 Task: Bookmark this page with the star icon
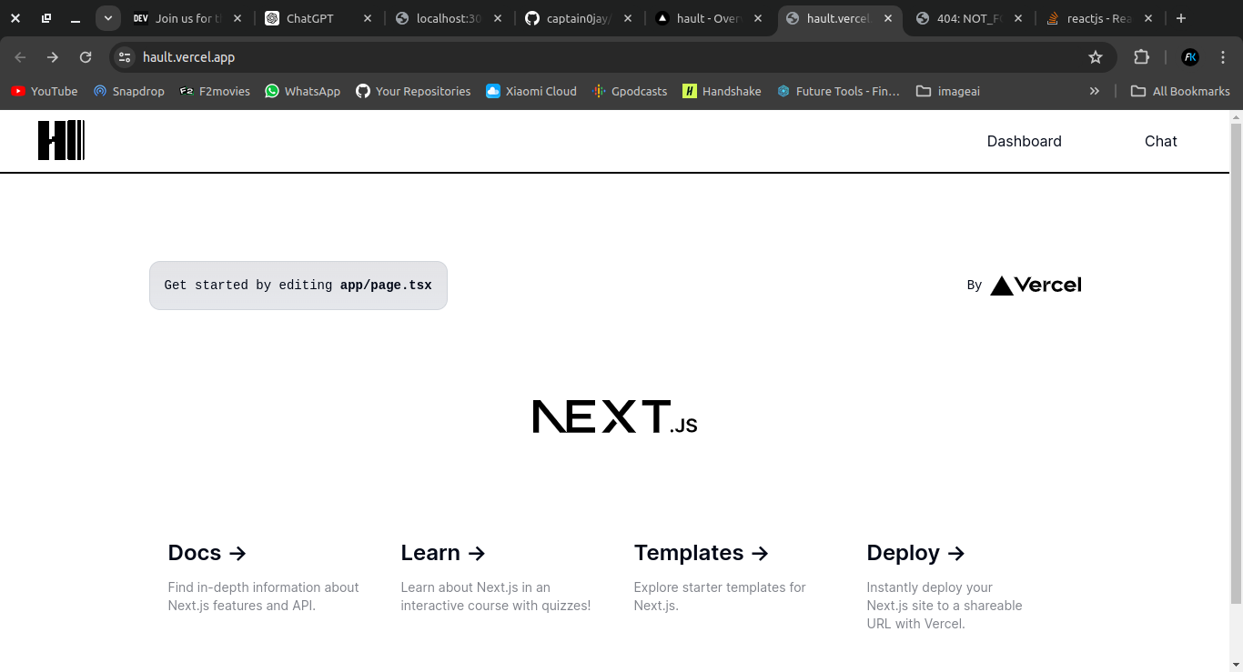1096,56
